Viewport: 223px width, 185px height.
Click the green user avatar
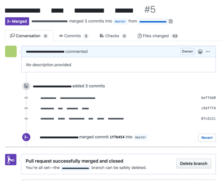(11, 51)
